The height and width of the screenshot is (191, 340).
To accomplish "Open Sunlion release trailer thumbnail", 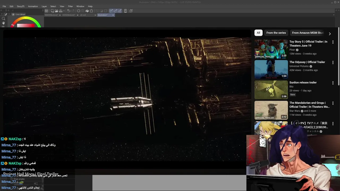I will pyautogui.click(x=271, y=90).
